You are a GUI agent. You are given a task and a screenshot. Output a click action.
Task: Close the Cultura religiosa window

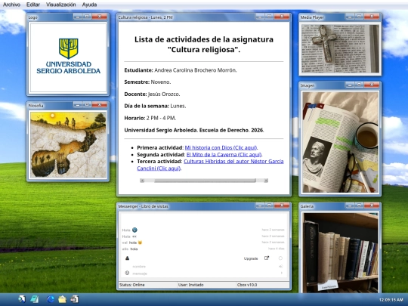[x=282, y=17]
